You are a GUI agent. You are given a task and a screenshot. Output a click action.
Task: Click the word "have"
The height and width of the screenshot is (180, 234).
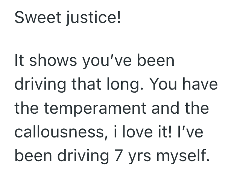tap(201, 84)
